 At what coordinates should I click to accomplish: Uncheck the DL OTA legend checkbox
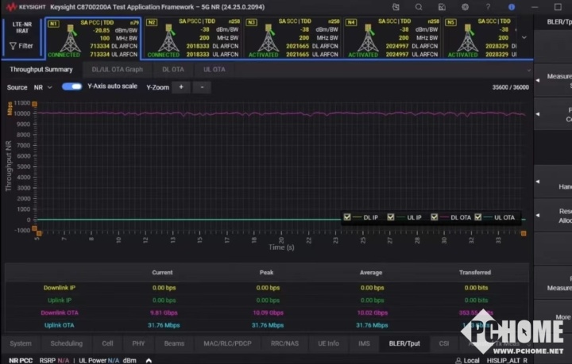click(x=435, y=217)
